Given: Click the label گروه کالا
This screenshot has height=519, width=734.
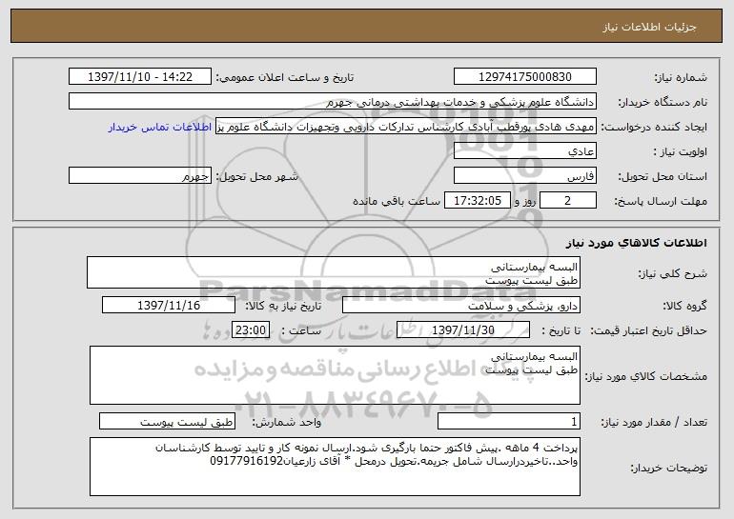Looking at the screenshot, I should pyautogui.click(x=684, y=307).
